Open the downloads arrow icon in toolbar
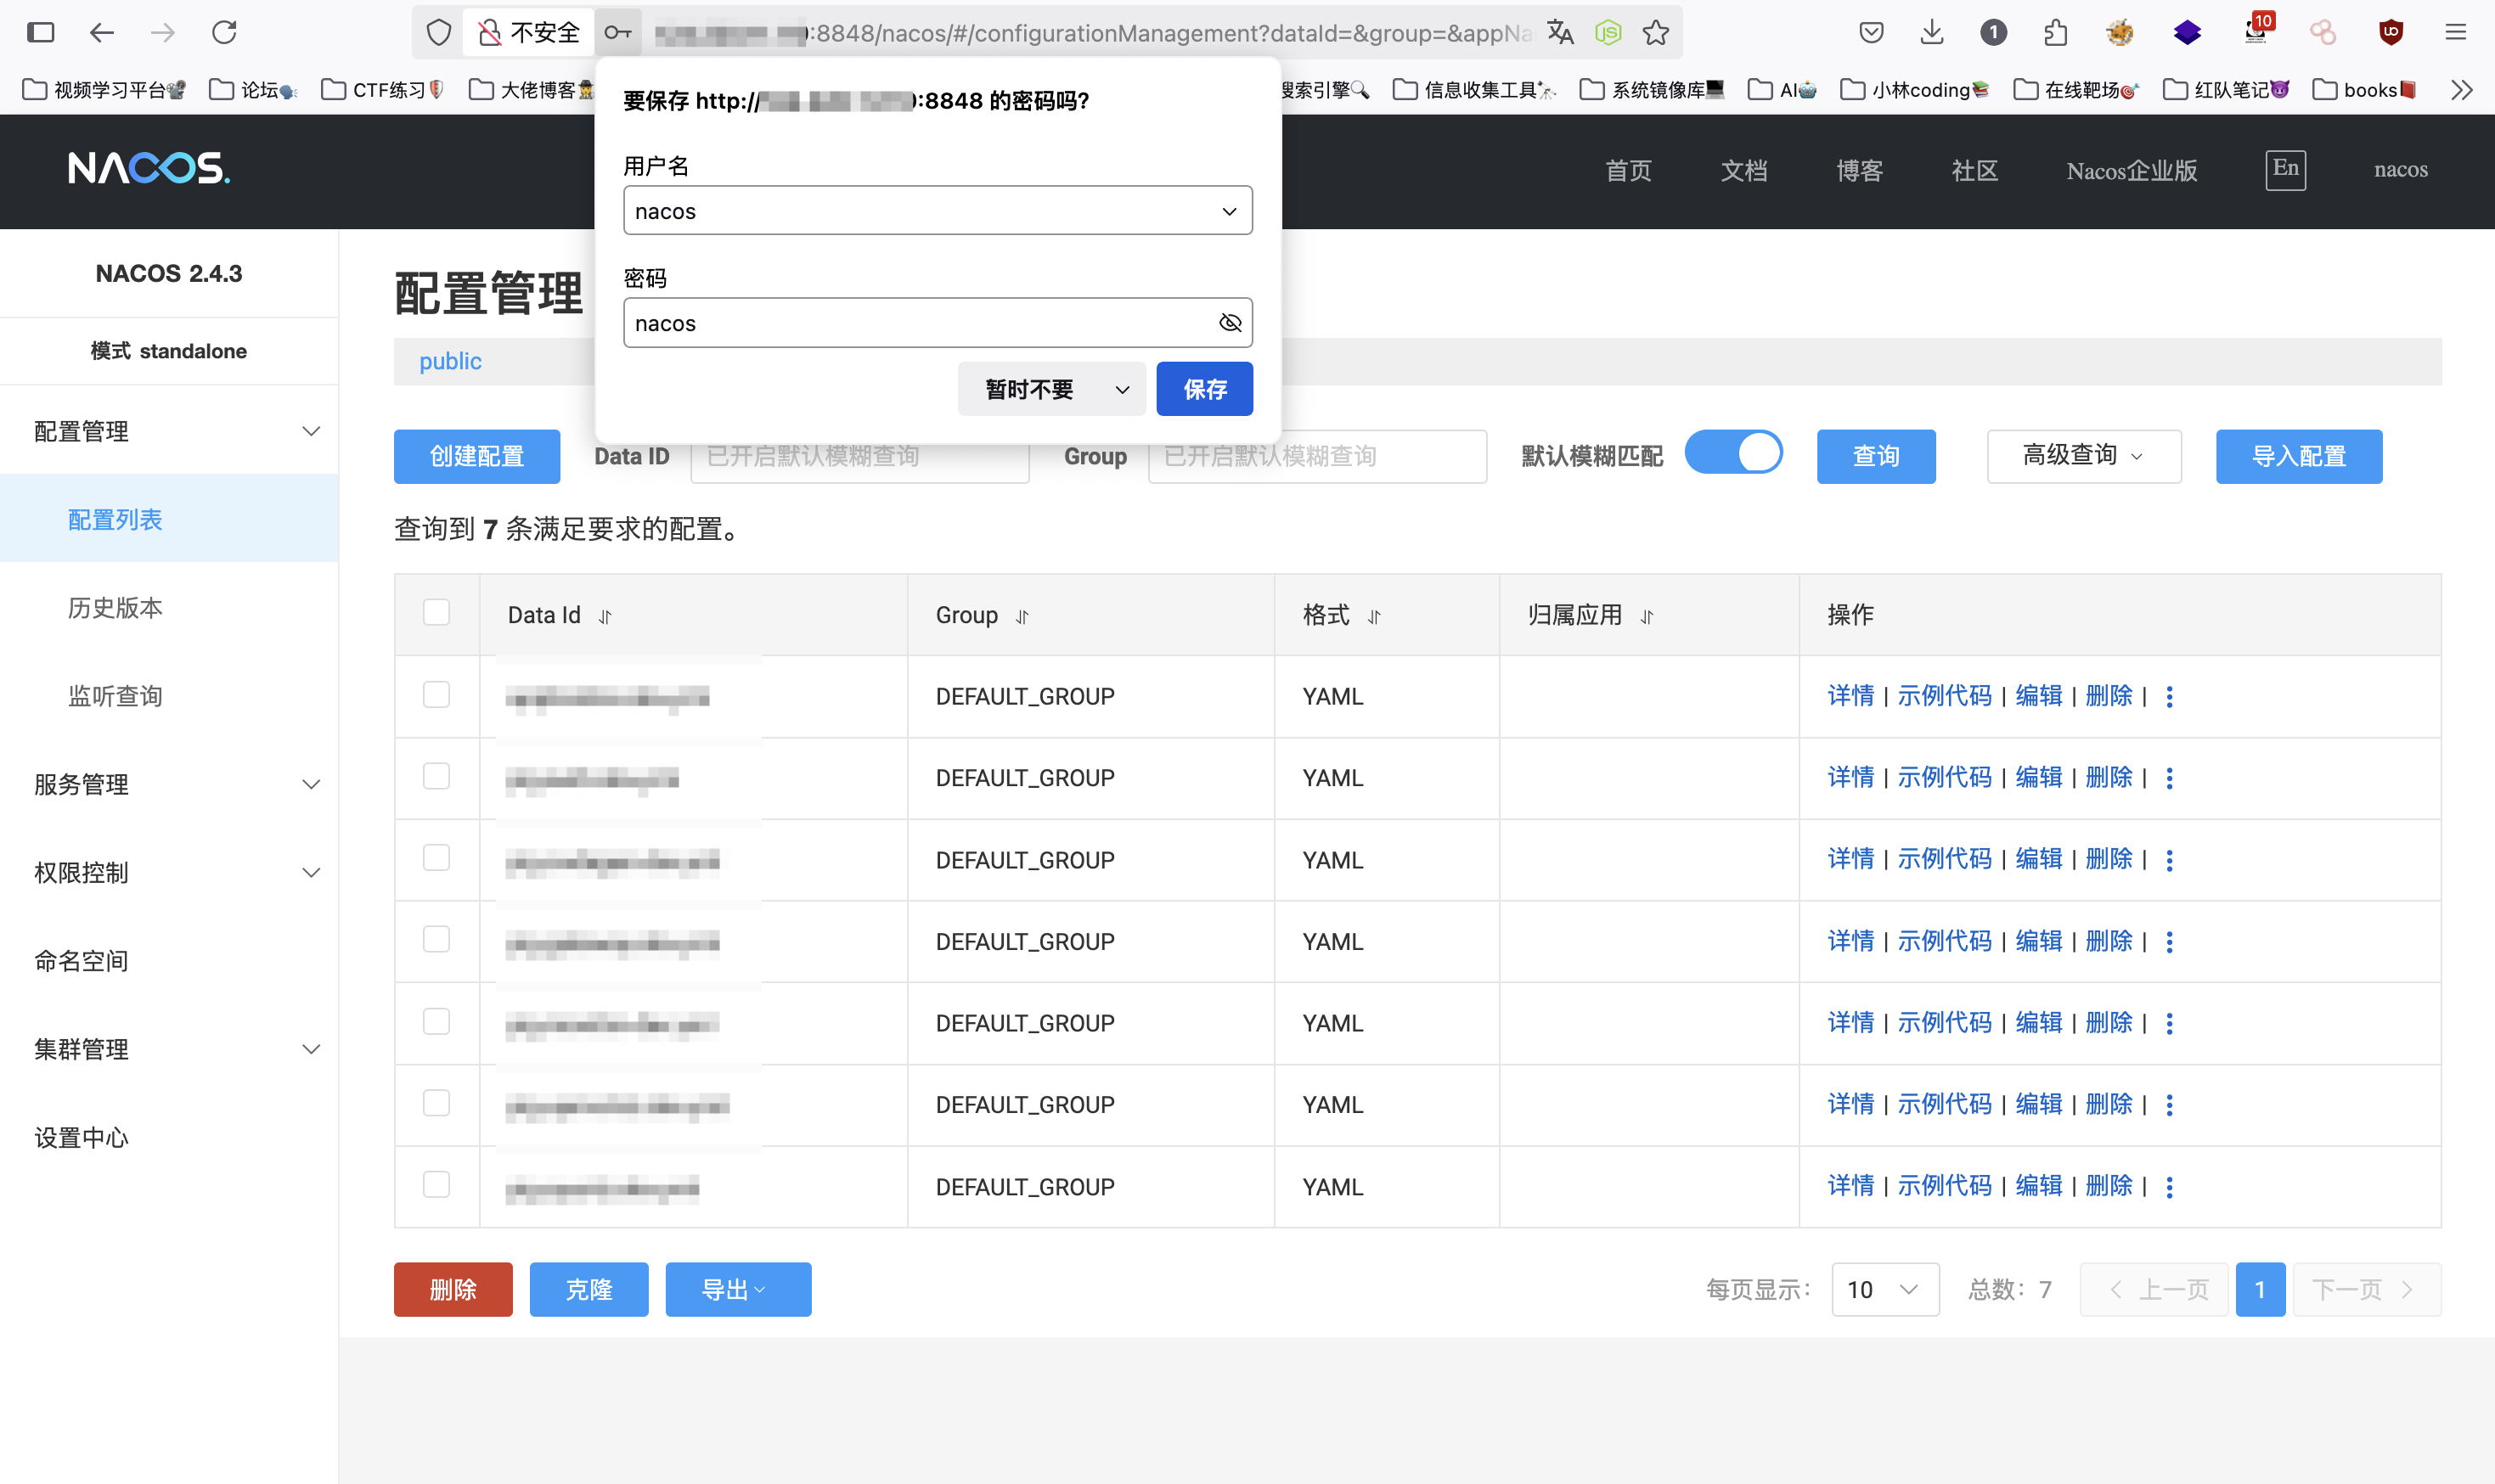Screen dimensions: 2495x1484 click(1932, 33)
